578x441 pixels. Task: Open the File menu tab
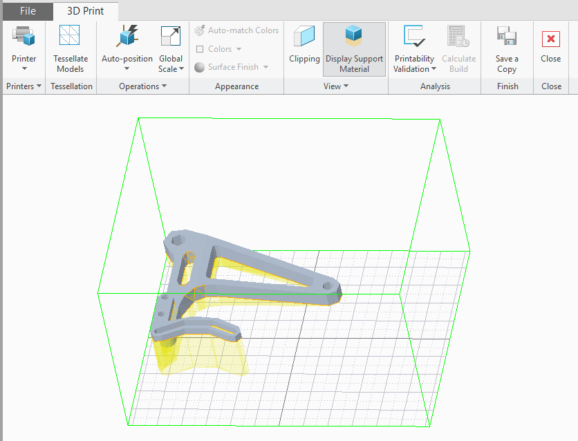tap(28, 11)
